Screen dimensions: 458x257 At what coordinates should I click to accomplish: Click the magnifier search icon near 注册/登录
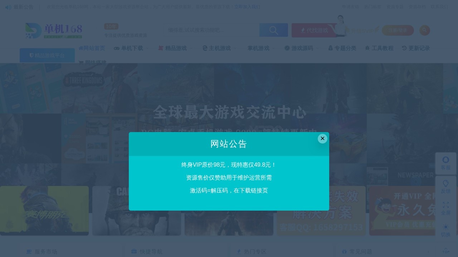pos(425,30)
